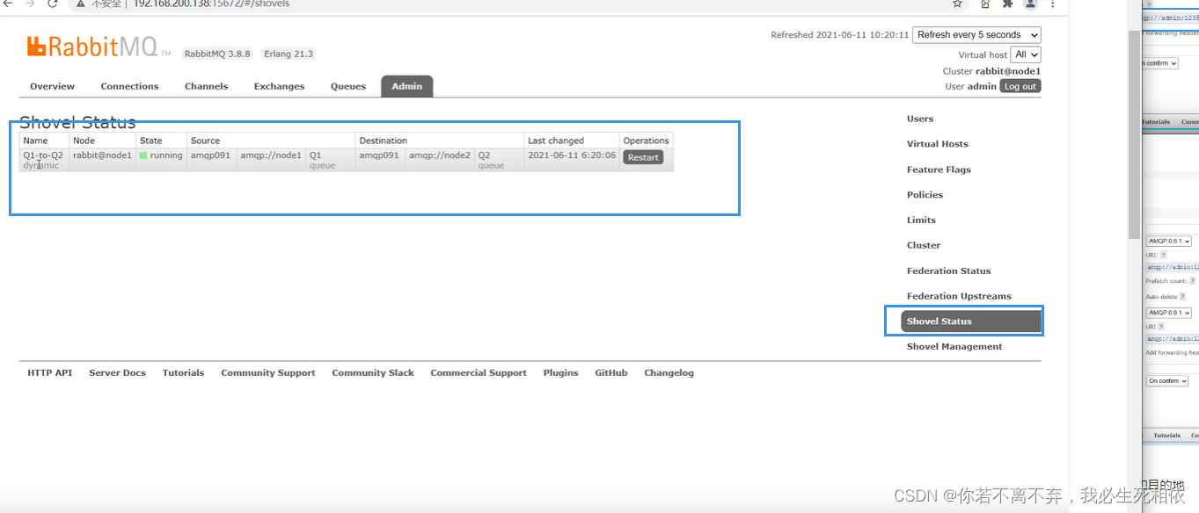The height and width of the screenshot is (513, 1199).
Task: Switch to the Exchanges tab
Action: pos(279,86)
